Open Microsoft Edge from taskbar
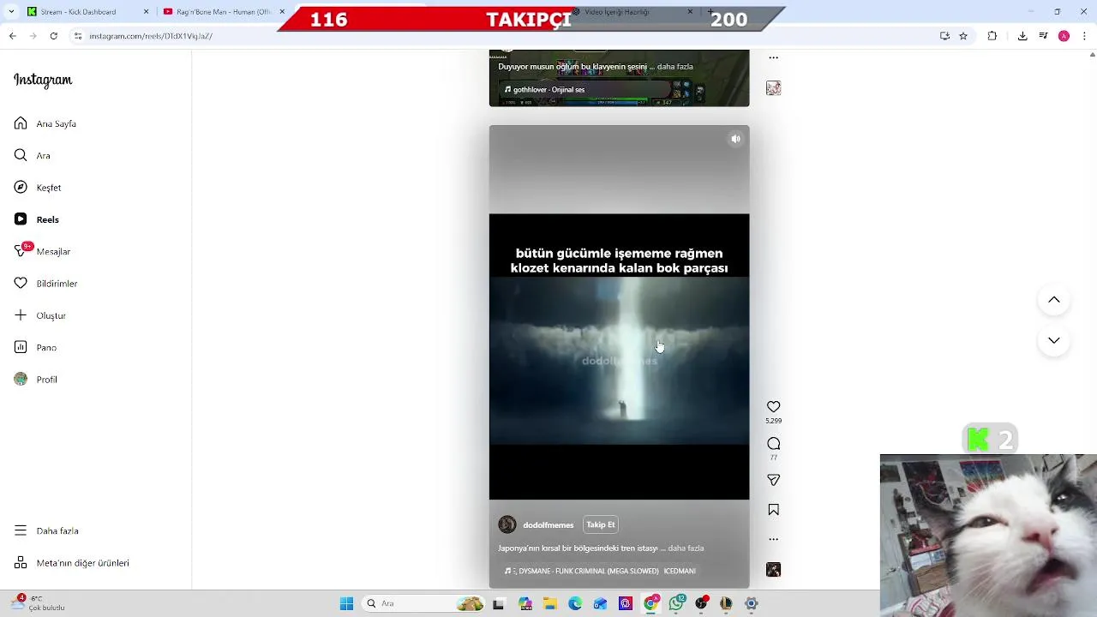1097x617 pixels. click(x=574, y=603)
